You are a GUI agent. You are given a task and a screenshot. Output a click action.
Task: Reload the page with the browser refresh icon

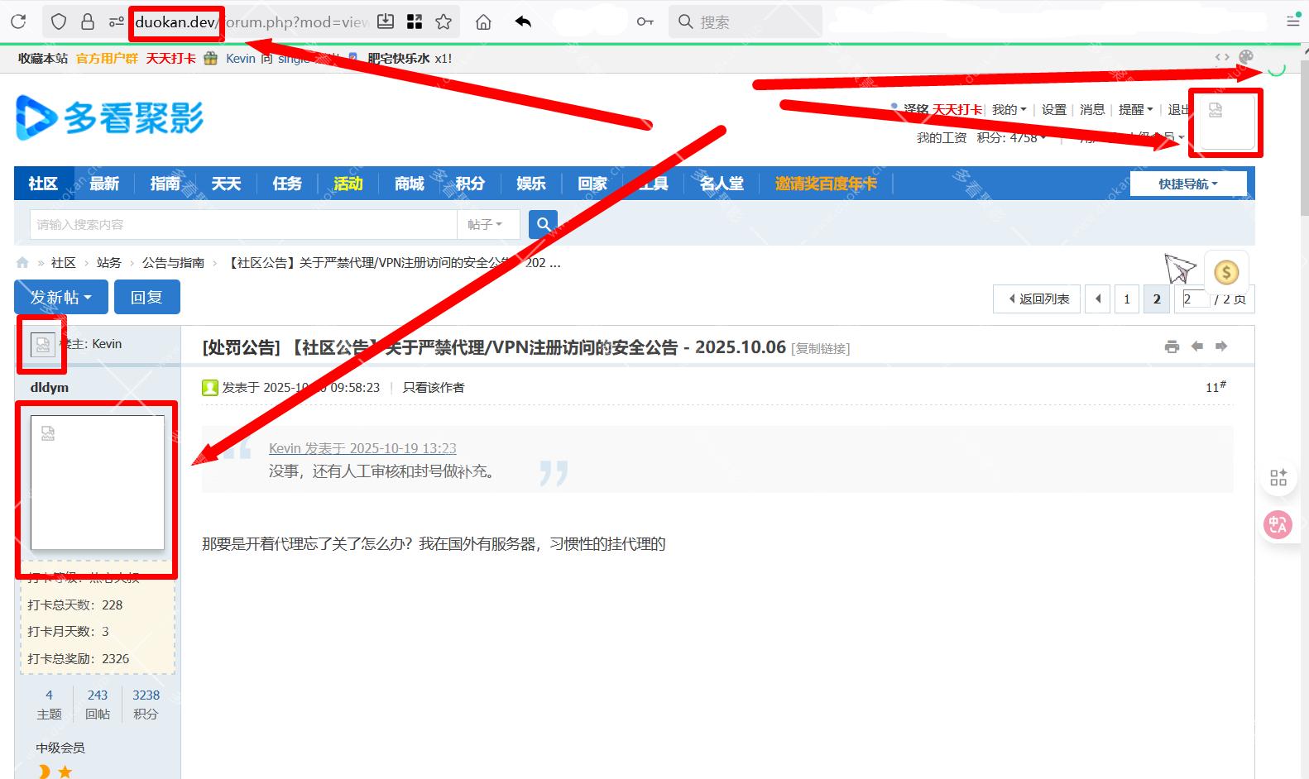pyautogui.click(x=18, y=22)
